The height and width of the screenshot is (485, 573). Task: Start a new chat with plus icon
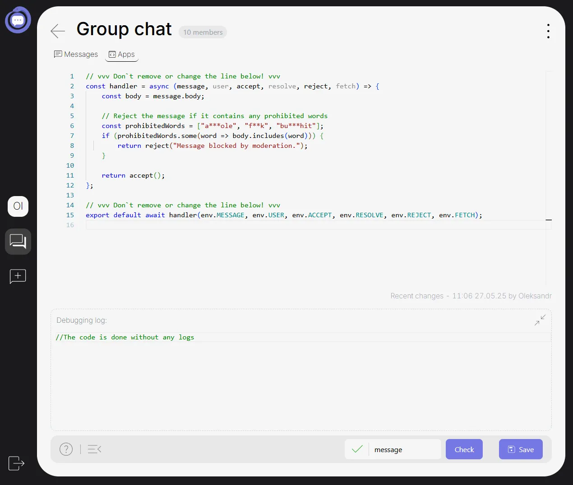coord(18,276)
